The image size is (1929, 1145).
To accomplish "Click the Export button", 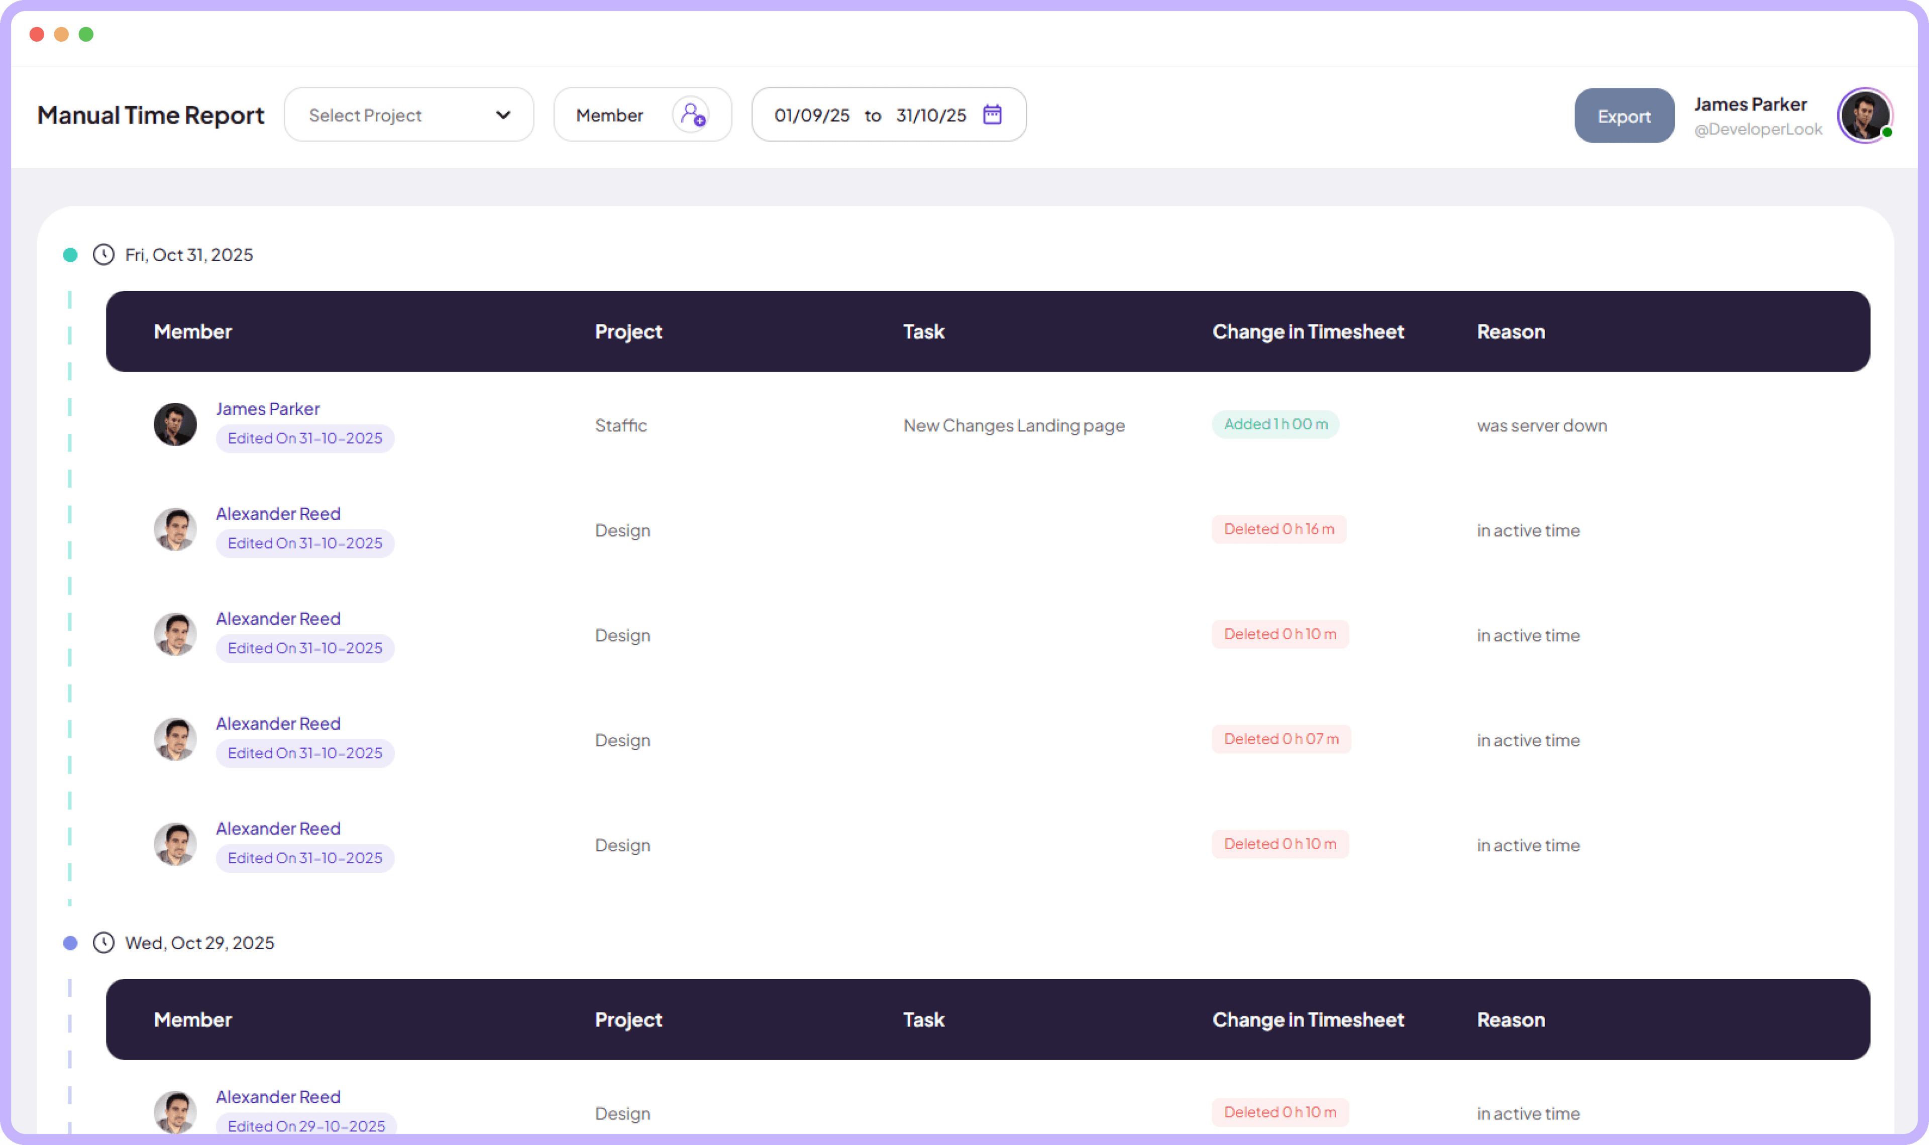I will click(x=1624, y=115).
